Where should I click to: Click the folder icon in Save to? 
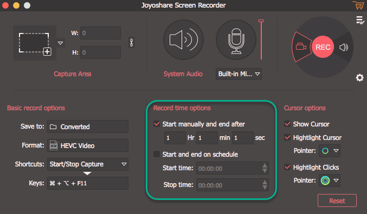click(53, 126)
